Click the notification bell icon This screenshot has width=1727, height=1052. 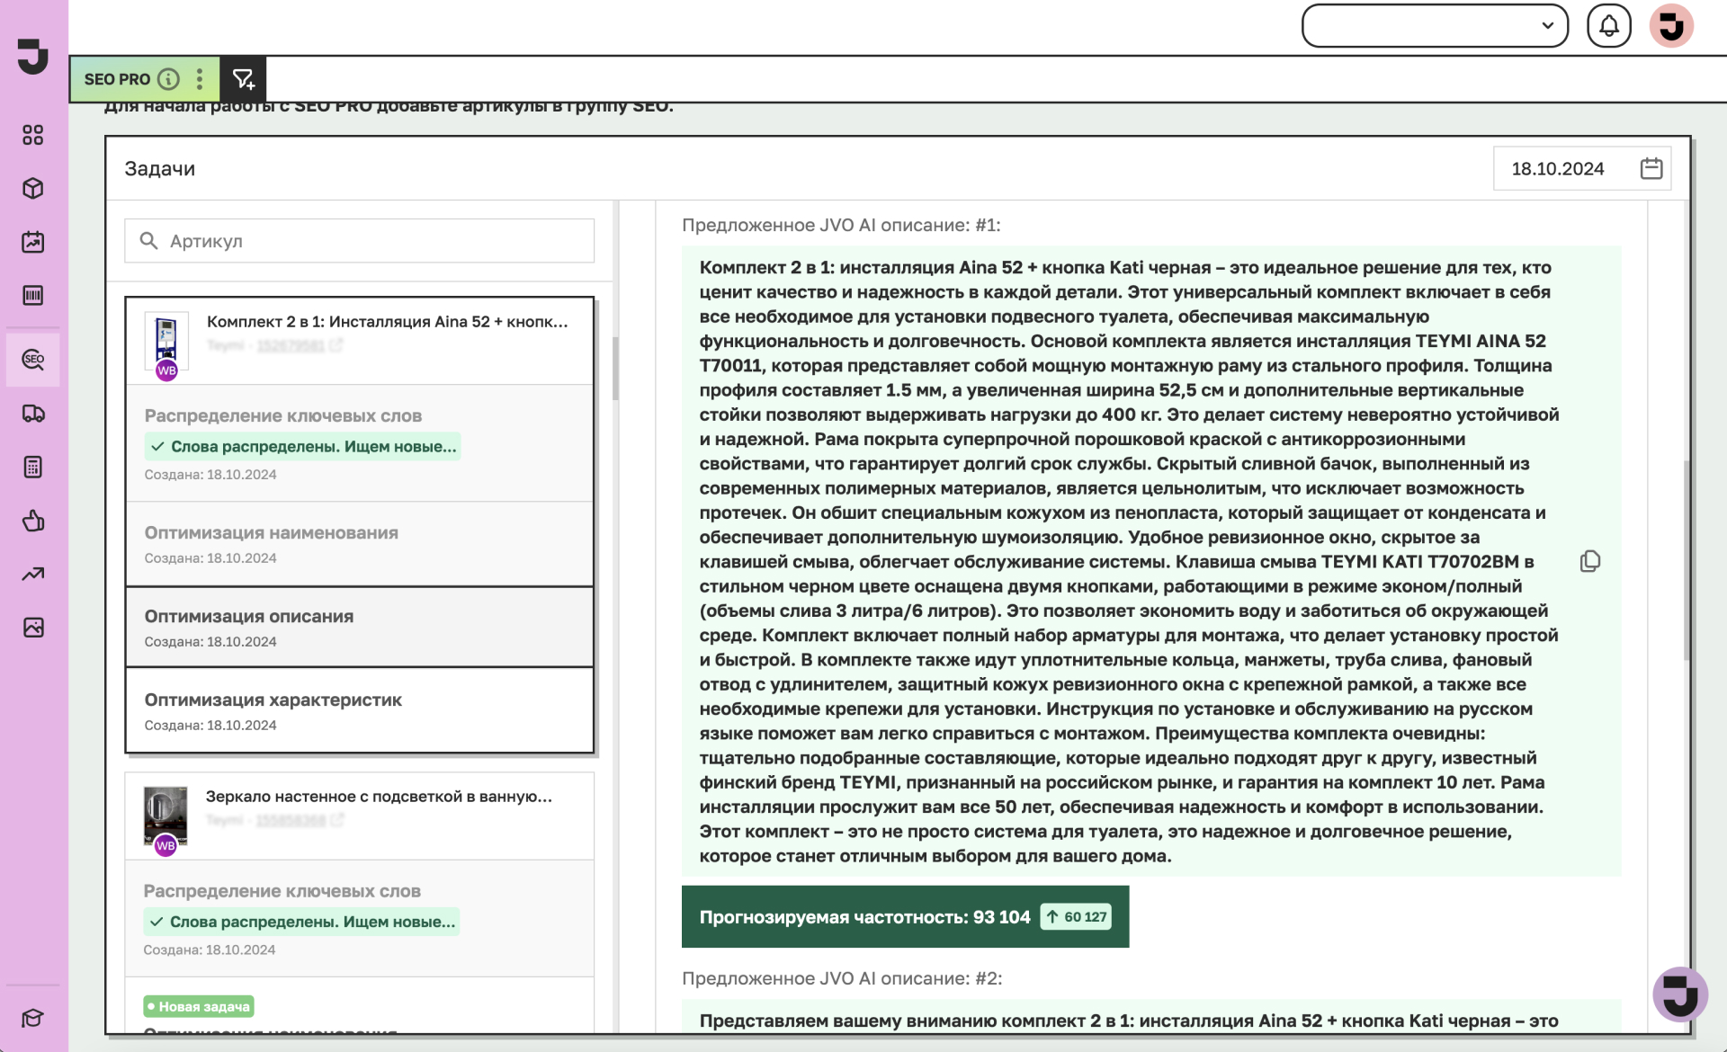(x=1608, y=25)
